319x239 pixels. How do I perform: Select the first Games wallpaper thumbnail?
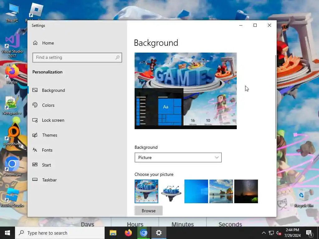146,191
